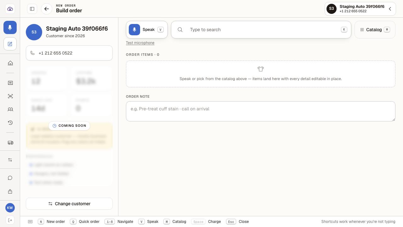Click the Speak microphone button

(147, 30)
